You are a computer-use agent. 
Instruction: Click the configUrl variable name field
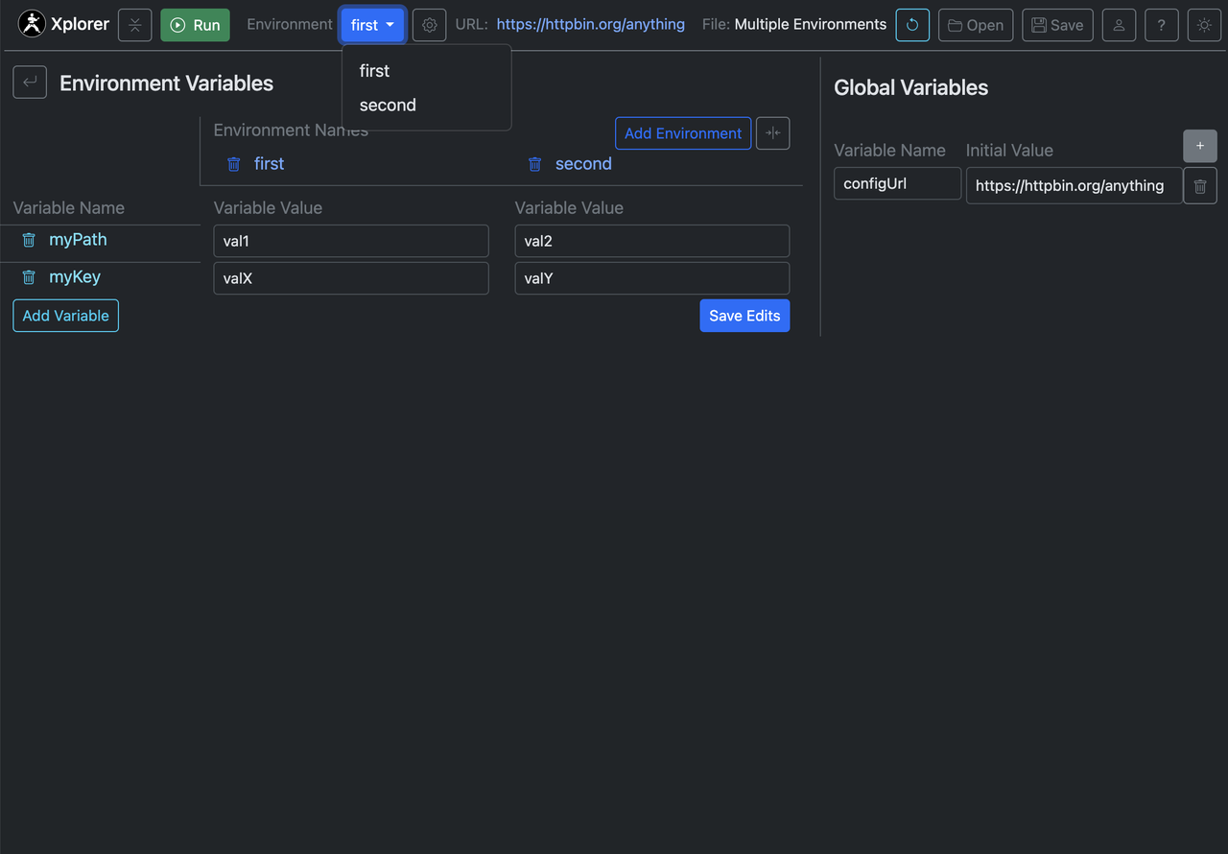[897, 183]
